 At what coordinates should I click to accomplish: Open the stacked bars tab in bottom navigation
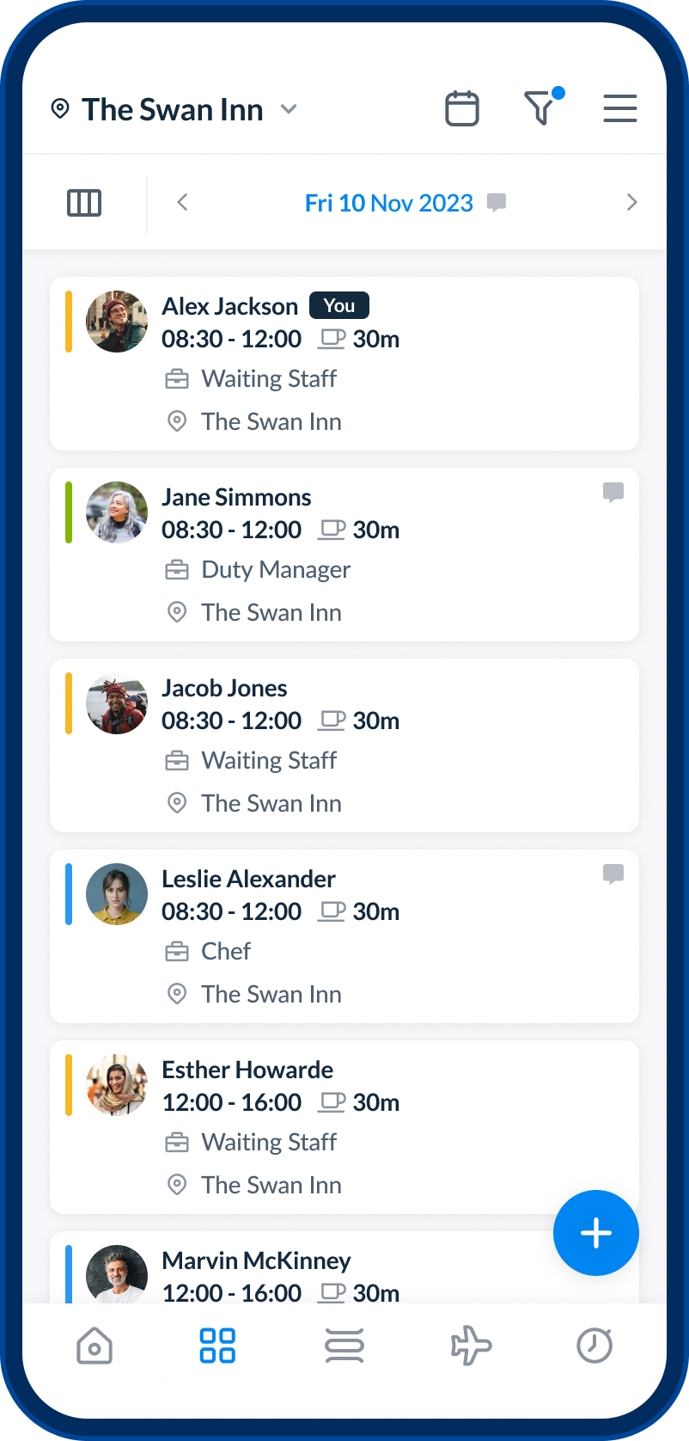click(x=344, y=1346)
